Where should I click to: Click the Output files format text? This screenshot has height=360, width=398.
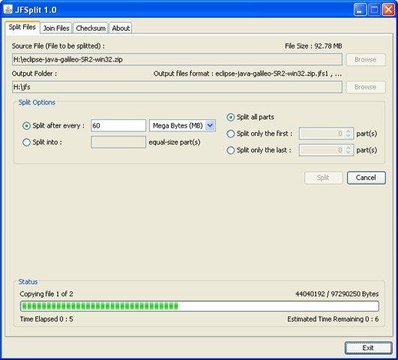[247, 73]
